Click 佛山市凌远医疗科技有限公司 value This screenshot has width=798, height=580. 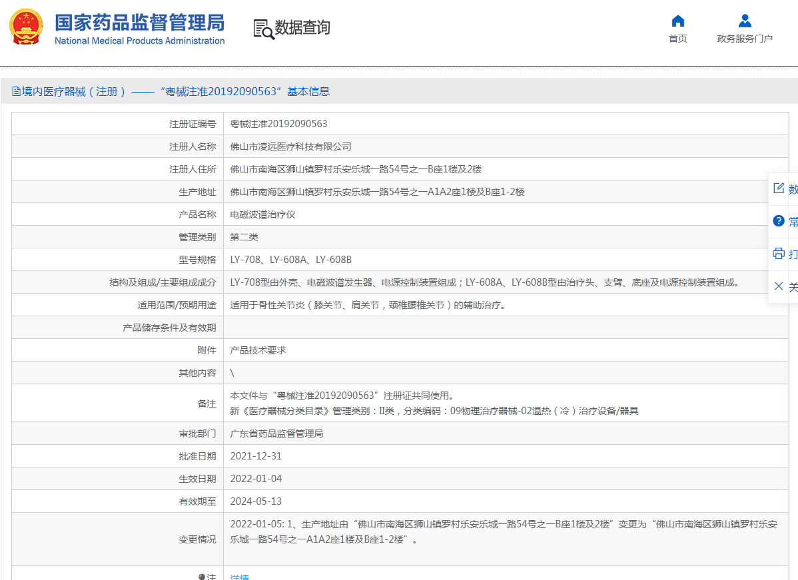click(x=290, y=146)
